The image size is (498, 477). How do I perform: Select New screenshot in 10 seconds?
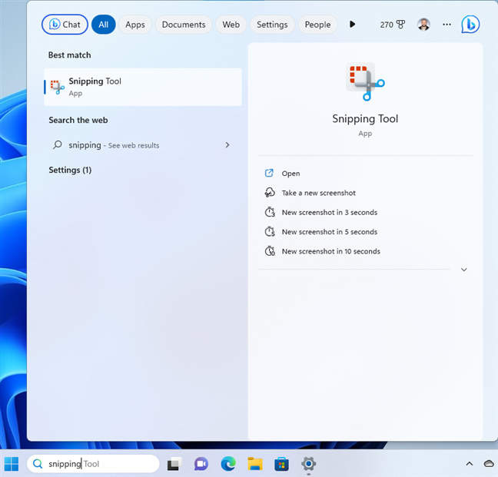pos(330,251)
